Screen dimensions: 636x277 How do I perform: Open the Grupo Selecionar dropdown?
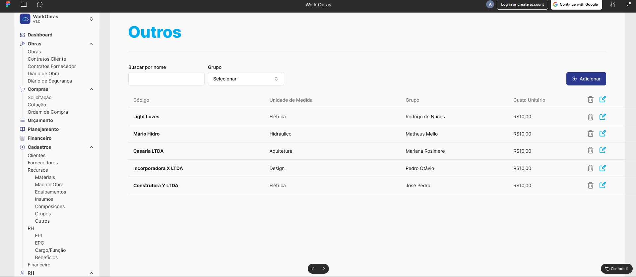246,79
